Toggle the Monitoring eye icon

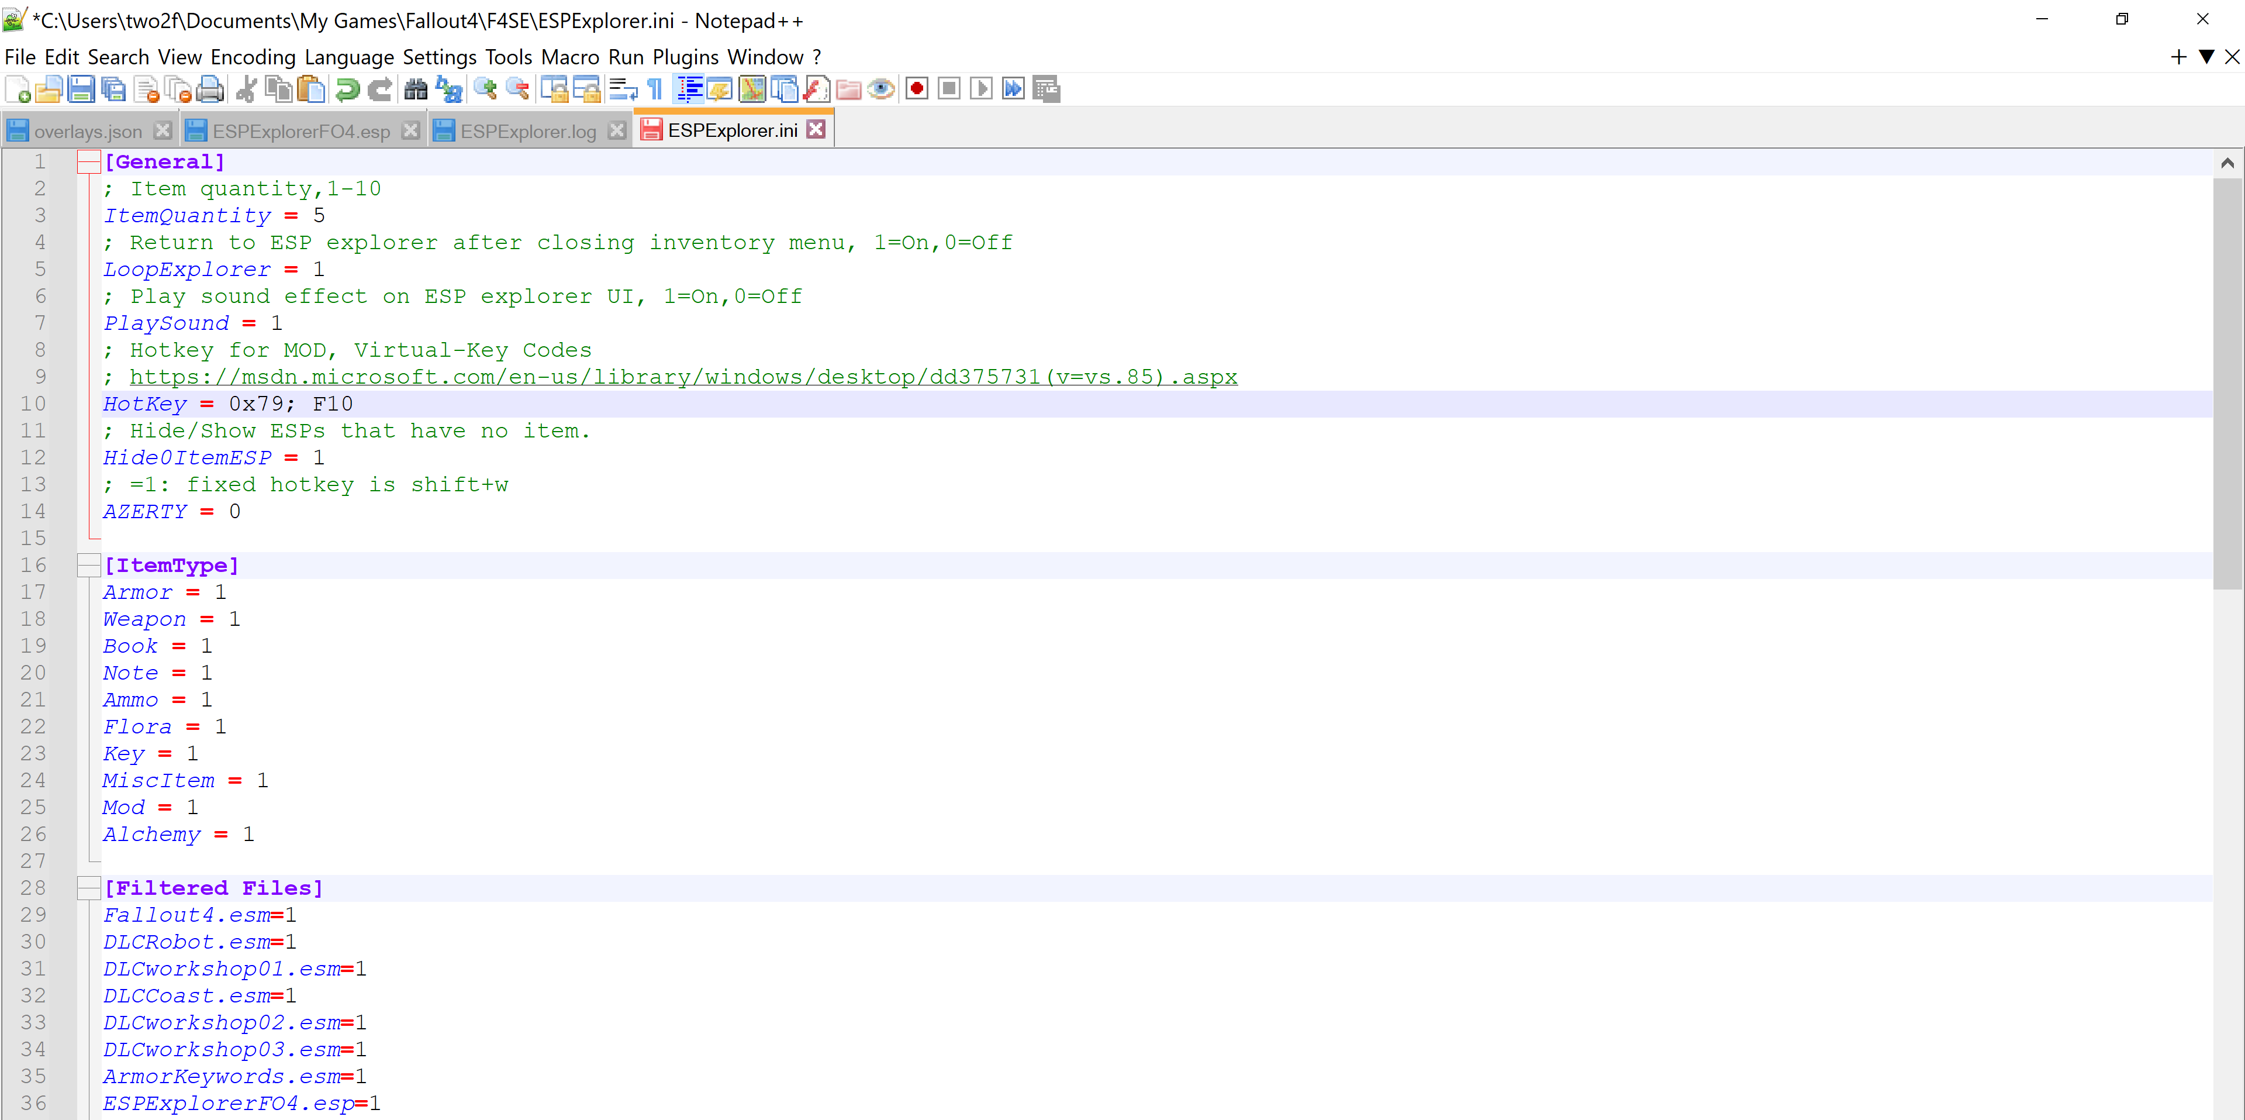point(881,89)
